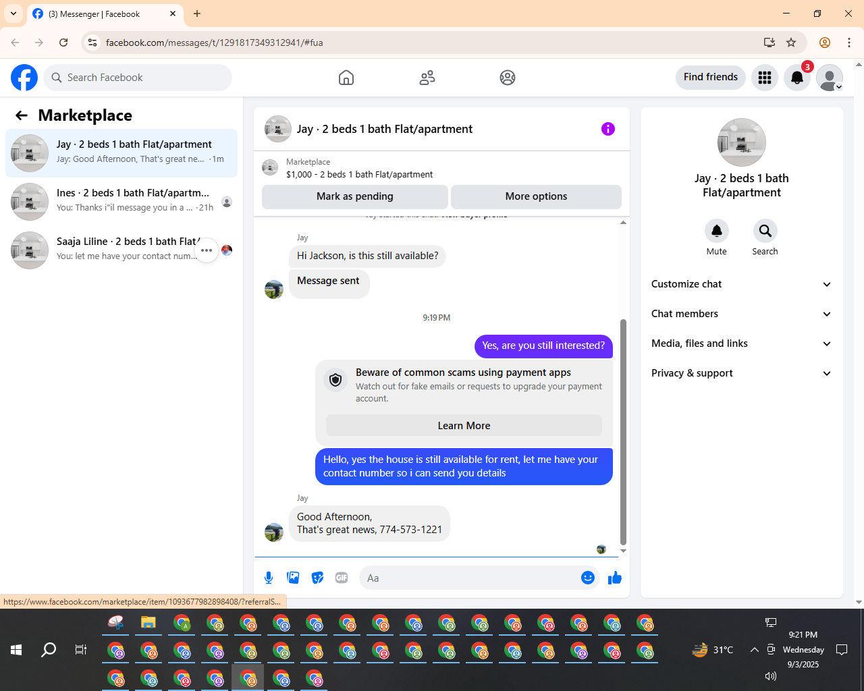Open File Explorer from the taskbar
The width and height of the screenshot is (864, 691).
click(148, 623)
